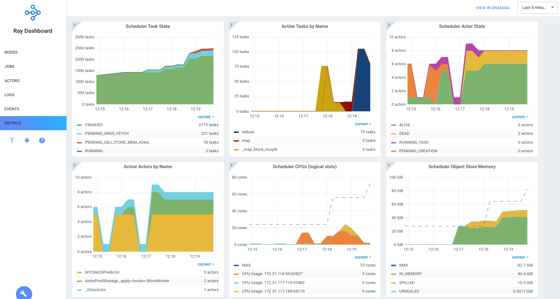Toggle the RUNNING series in task state legend
This screenshot has height=299, width=560.
click(x=94, y=151)
